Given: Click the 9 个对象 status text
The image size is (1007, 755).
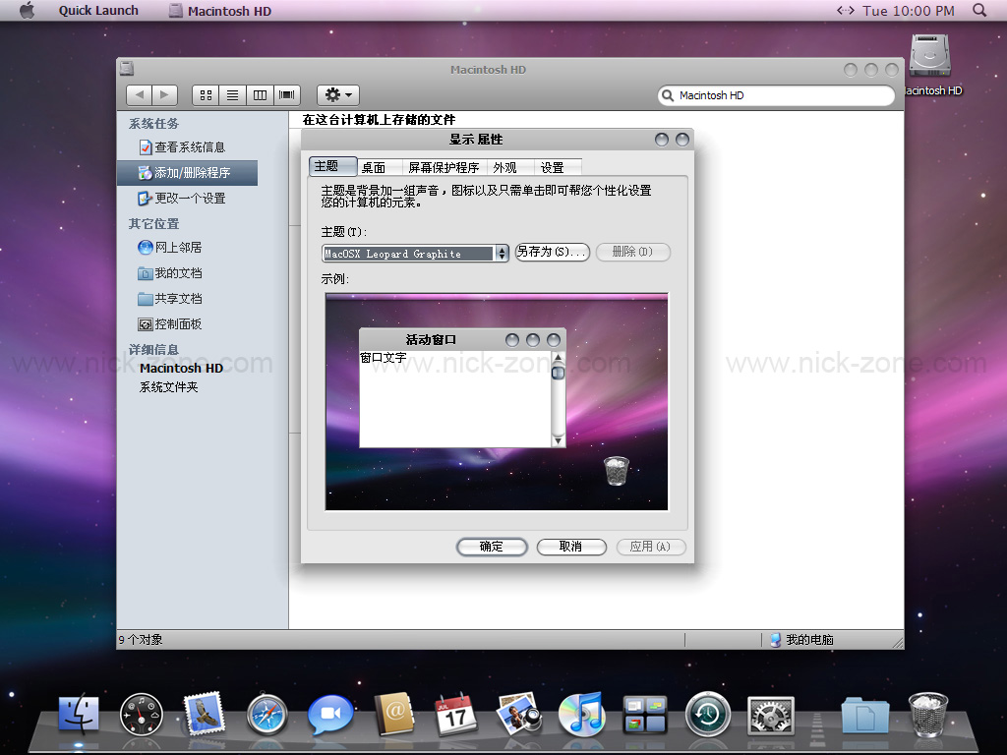Looking at the screenshot, I should [x=141, y=639].
